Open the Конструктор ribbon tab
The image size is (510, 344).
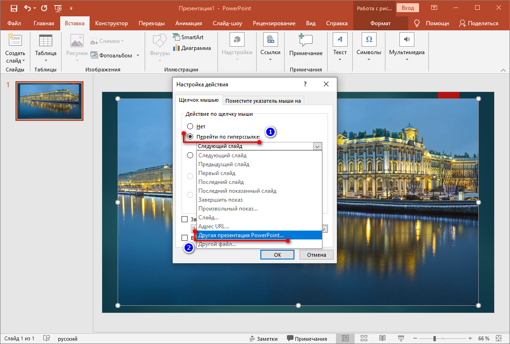(111, 23)
